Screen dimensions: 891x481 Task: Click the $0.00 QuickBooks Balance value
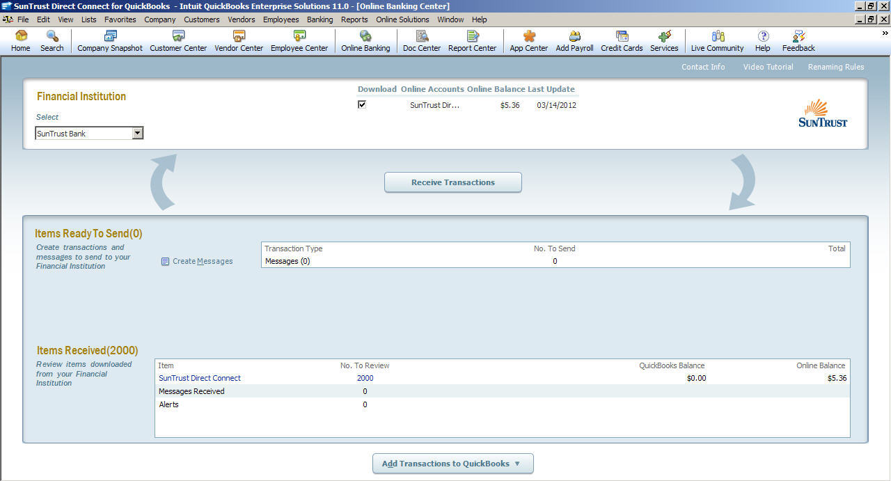tap(696, 378)
